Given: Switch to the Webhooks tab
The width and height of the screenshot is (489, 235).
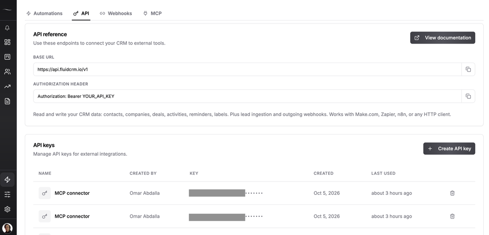Looking at the screenshot, I should click(x=116, y=13).
